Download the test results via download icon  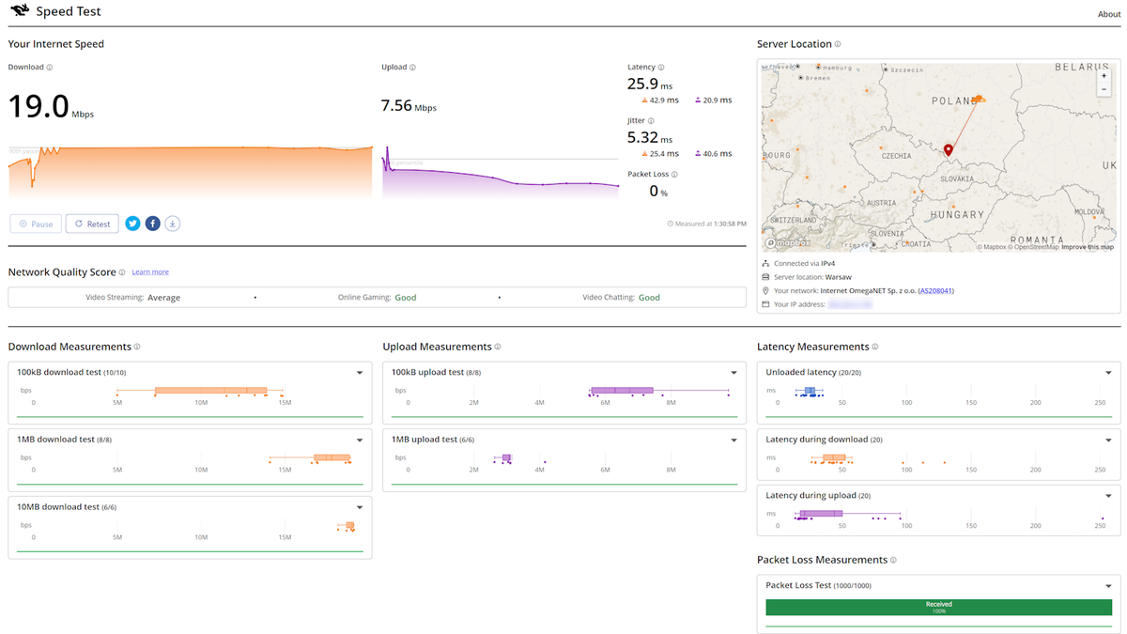173,224
